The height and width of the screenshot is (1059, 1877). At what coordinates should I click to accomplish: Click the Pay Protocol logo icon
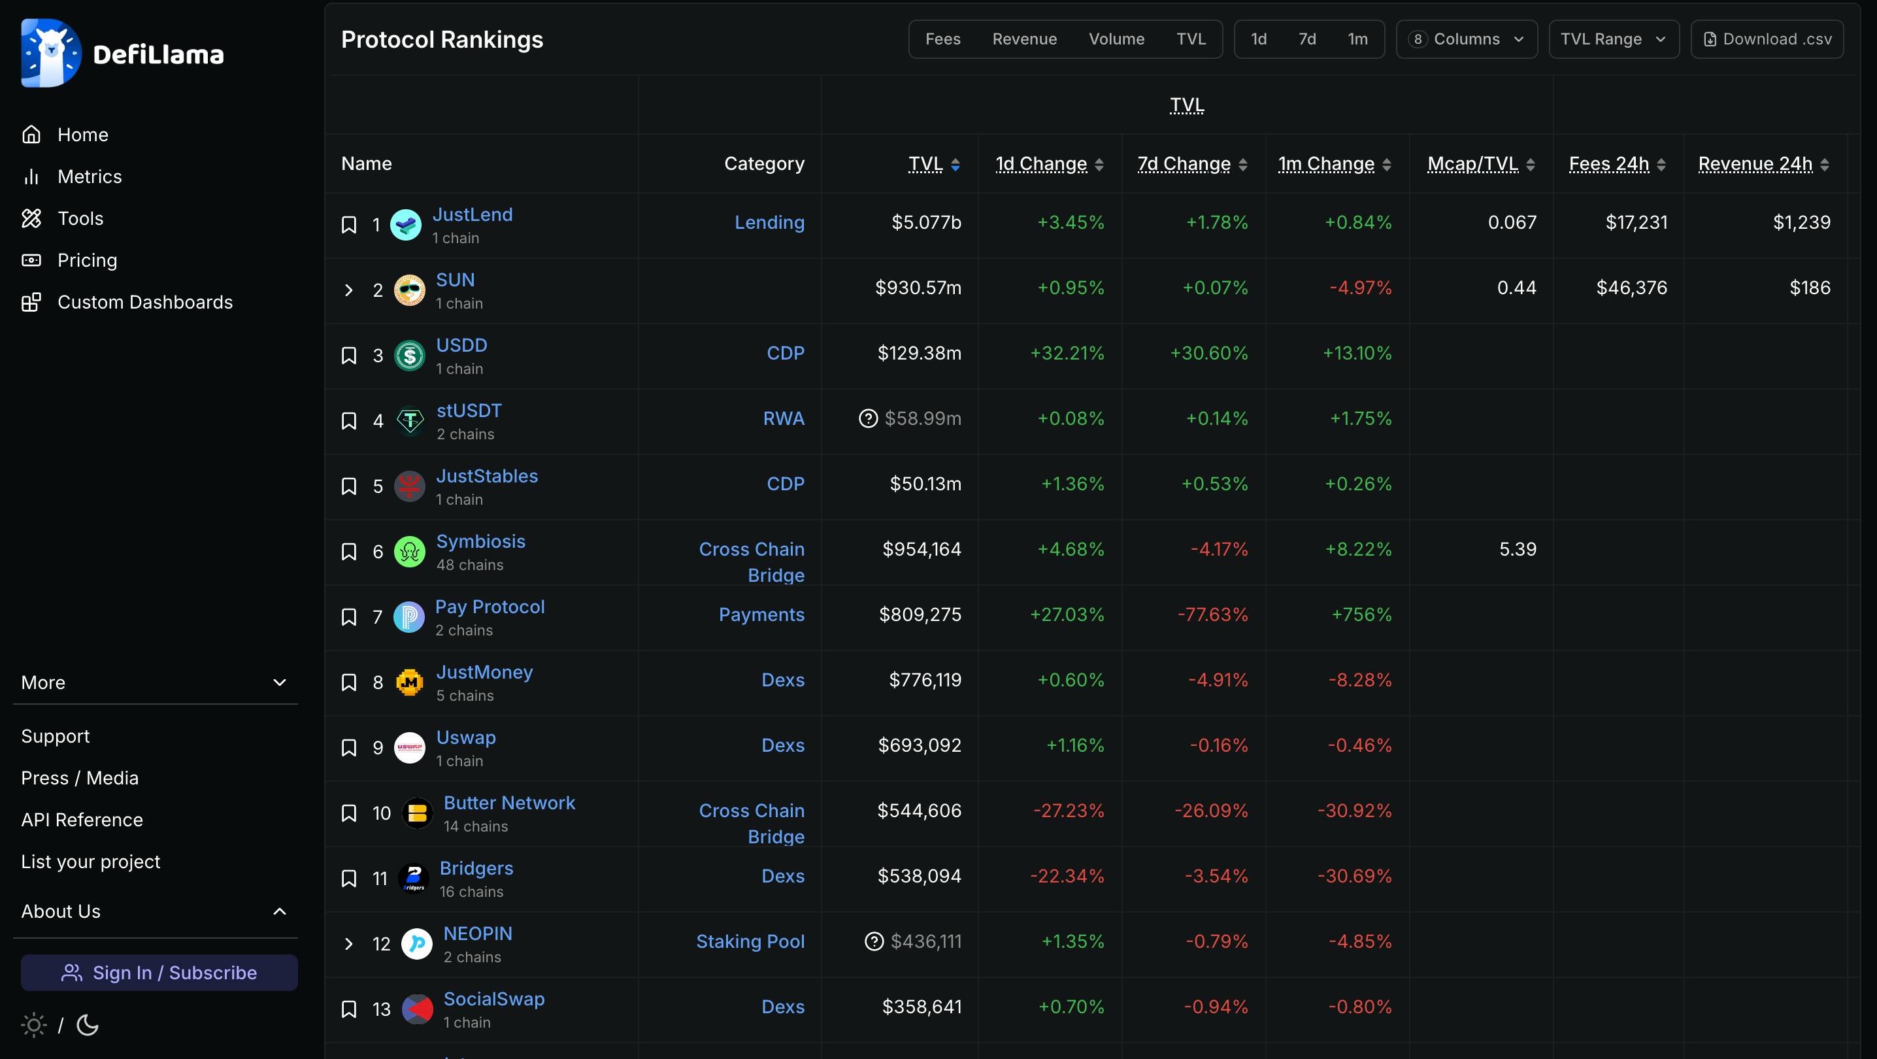point(408,617)
